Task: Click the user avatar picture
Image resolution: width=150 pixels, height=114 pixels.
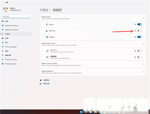Action: click(x=5, y=9)
